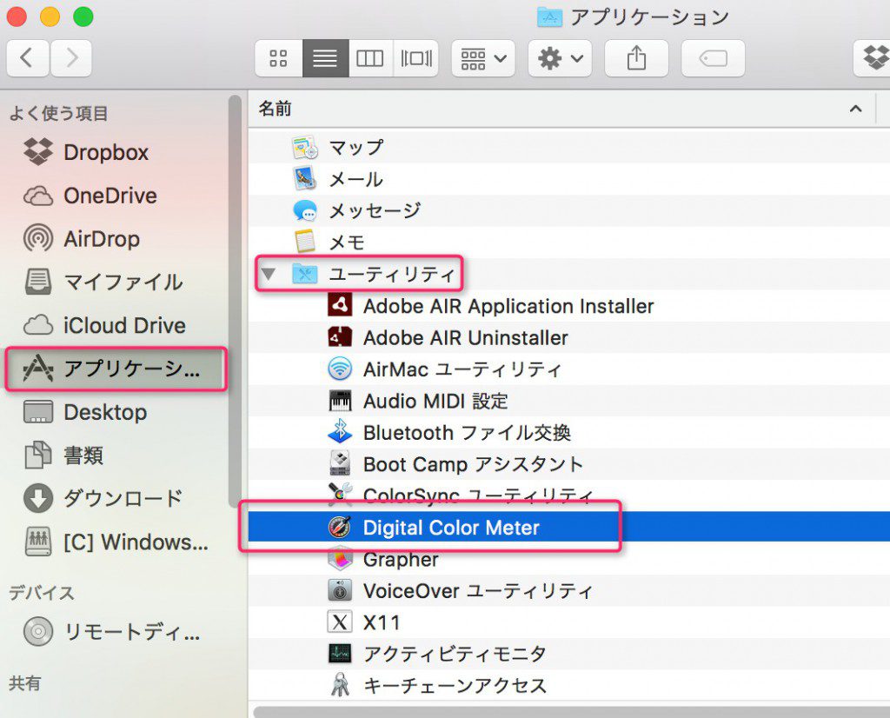Image resolution: width=890 pixels, height=718 pixels.
Task: Select リモートディスク in the sidebar
Action: coord(116,631)
